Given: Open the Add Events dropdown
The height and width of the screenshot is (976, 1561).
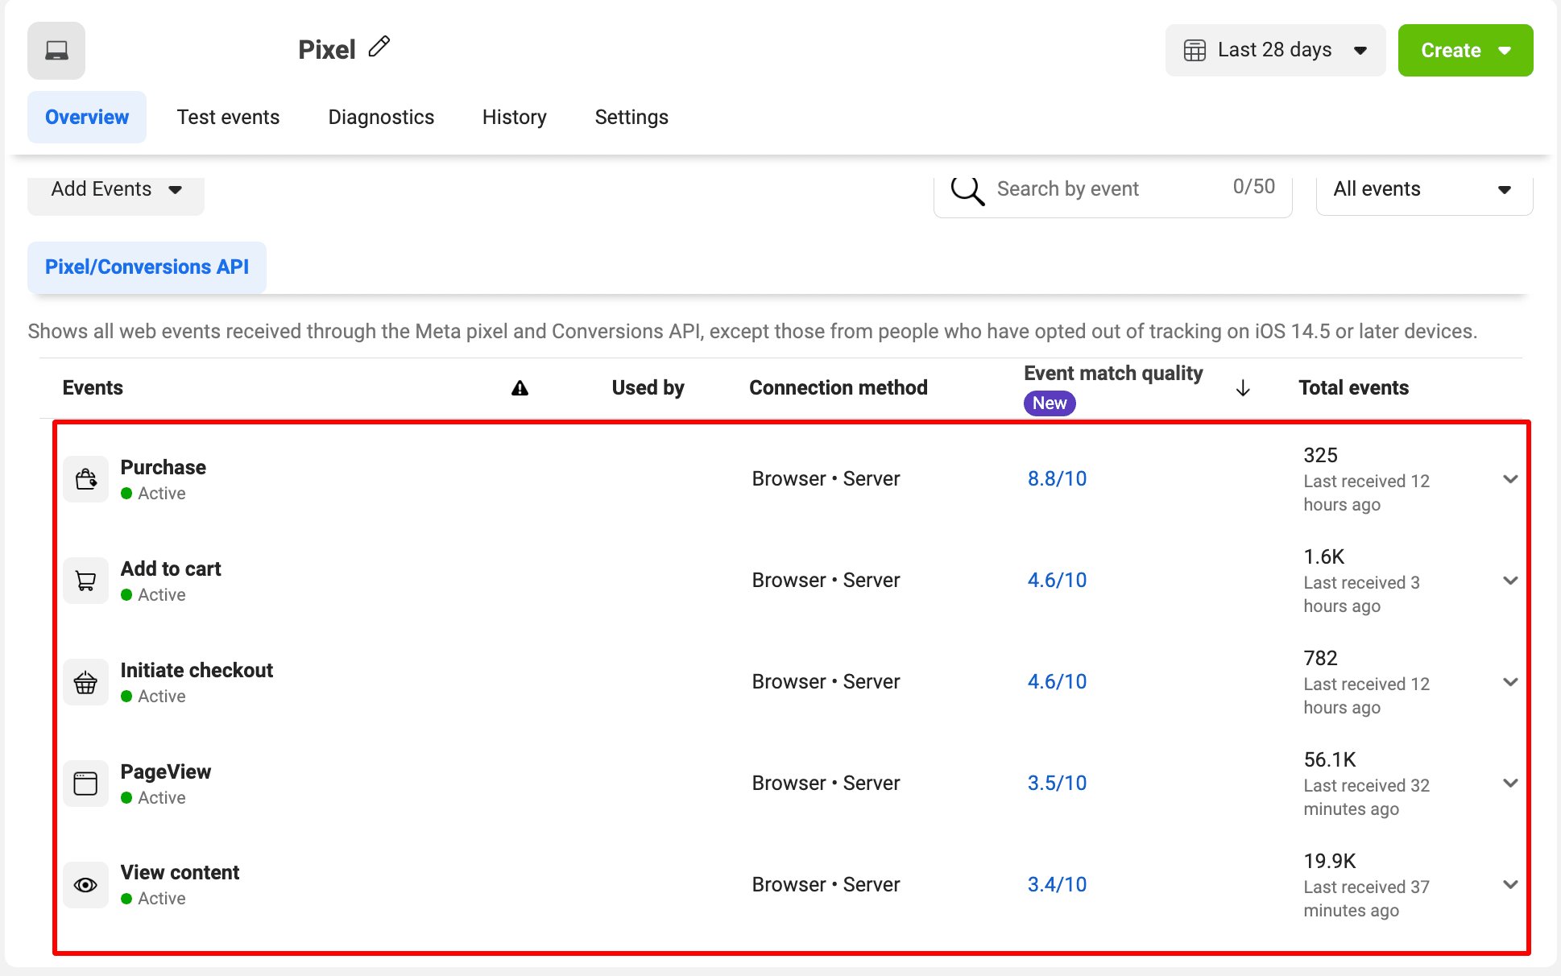Looking at the screenshot, I should coord(115,189).
